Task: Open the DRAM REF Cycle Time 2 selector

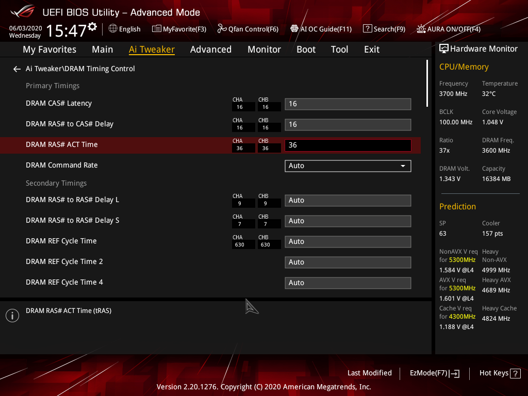Action: click(348, 262)
